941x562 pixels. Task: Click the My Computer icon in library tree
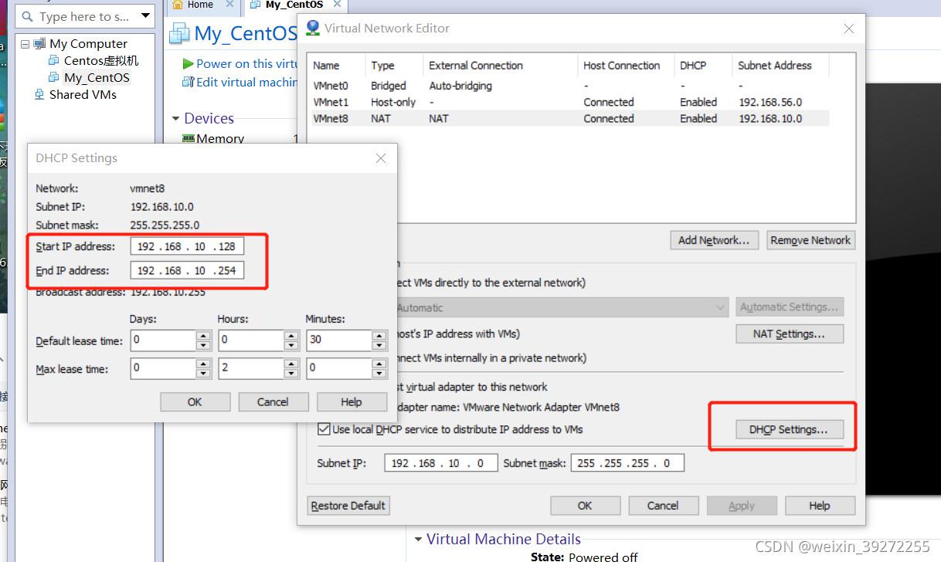(39, 44)
